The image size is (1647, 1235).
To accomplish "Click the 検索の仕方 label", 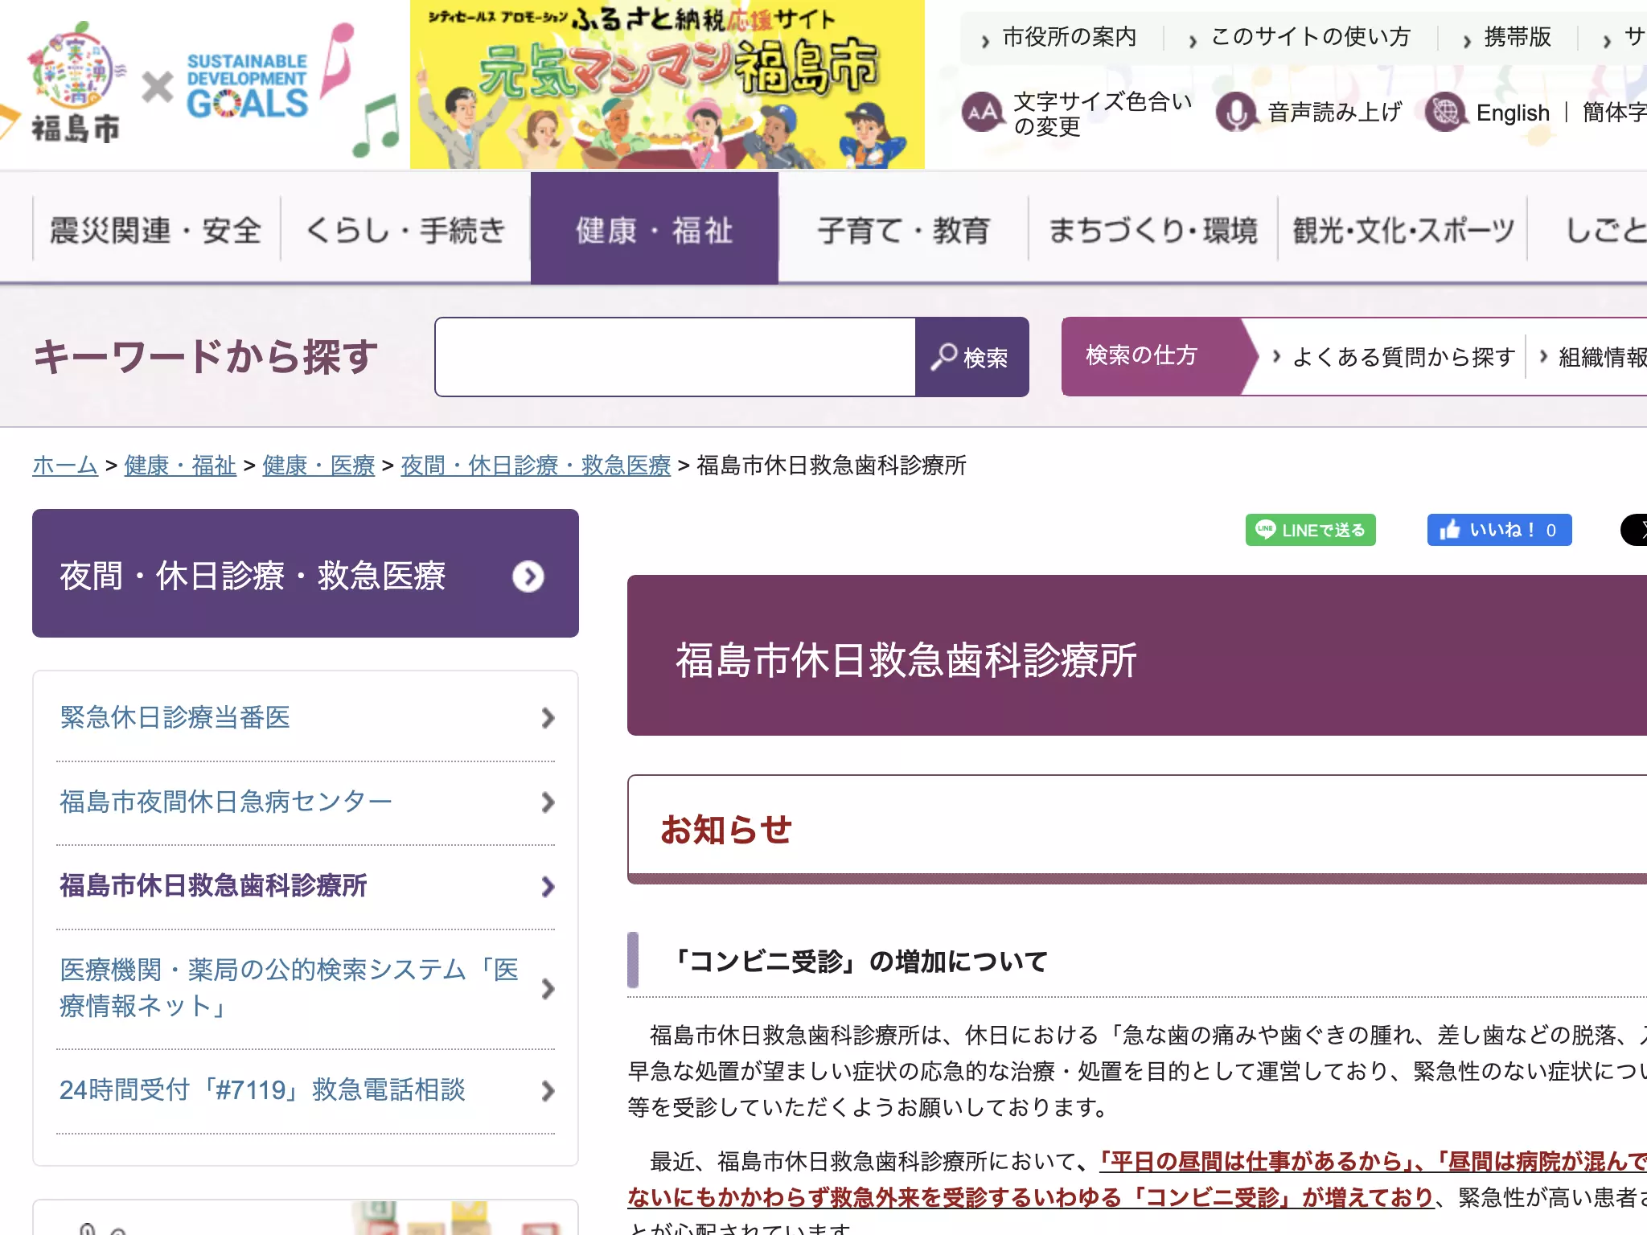I will 1141,355.
